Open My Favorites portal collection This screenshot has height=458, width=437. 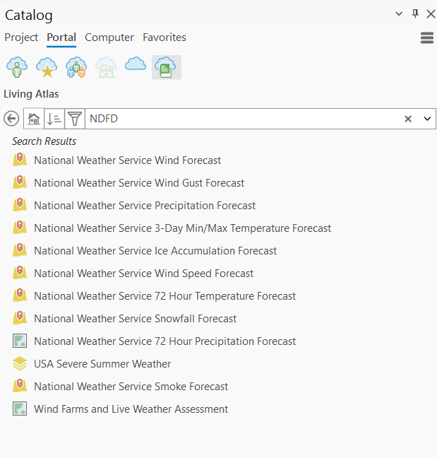point(47,67)
